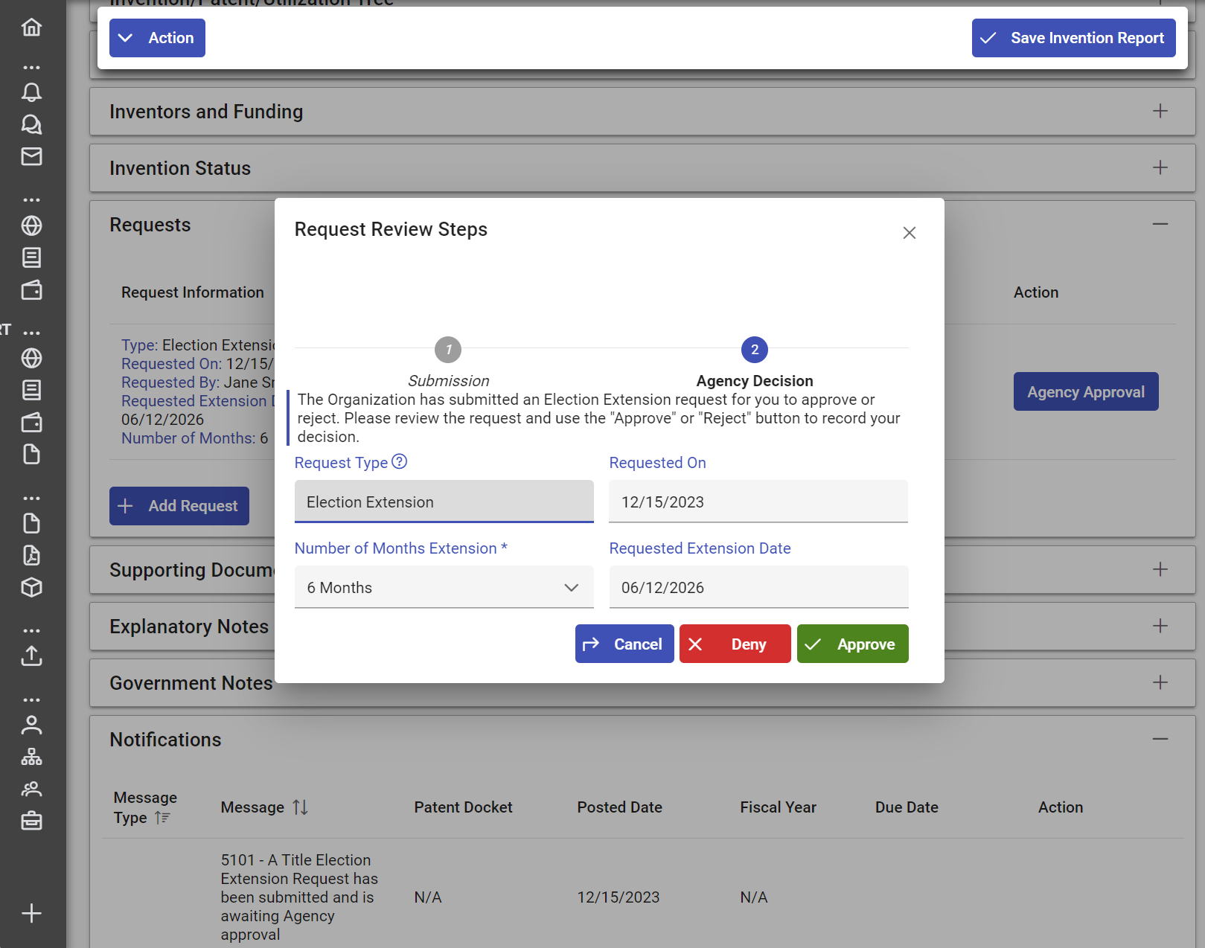Click the Request Type help icon
The height and width of the screenshot is (948, 1205).
(400, 462)
